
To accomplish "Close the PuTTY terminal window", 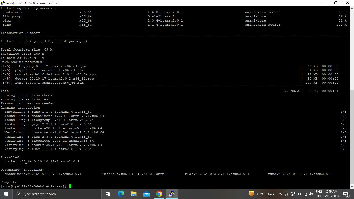I will click(x=348, y=3).
